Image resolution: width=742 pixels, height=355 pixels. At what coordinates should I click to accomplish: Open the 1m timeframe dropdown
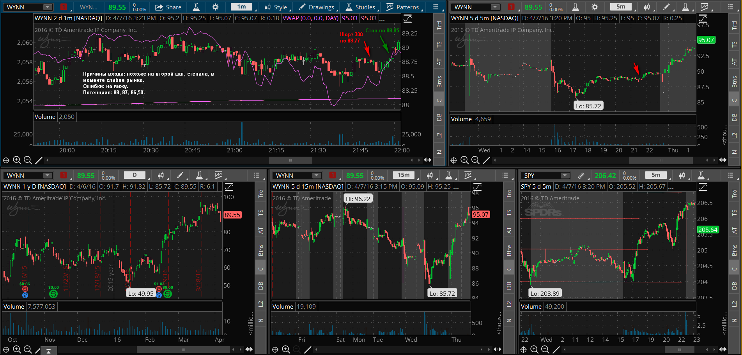pyautogui.click(x=242, y=7)
